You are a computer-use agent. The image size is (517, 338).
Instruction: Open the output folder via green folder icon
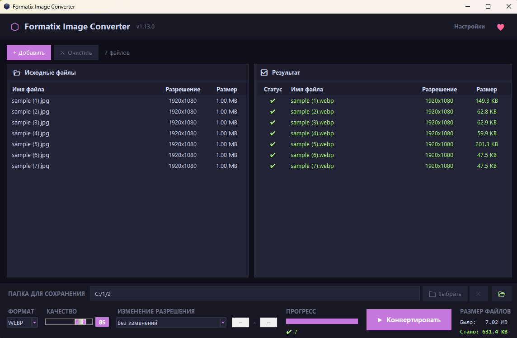pyautogui.click(x=502, y=294)
